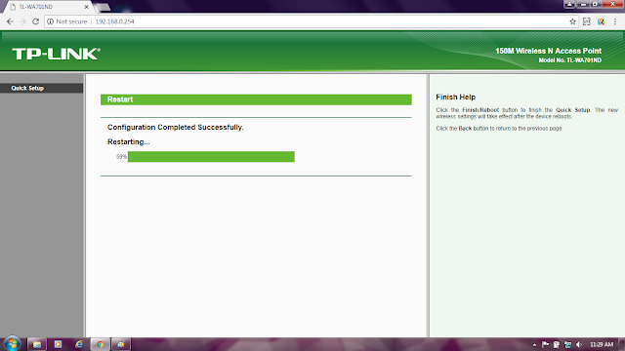Open Windows Explorer from taskbar
The width and height of the screenshot is (625, 351).
[37, 344]
